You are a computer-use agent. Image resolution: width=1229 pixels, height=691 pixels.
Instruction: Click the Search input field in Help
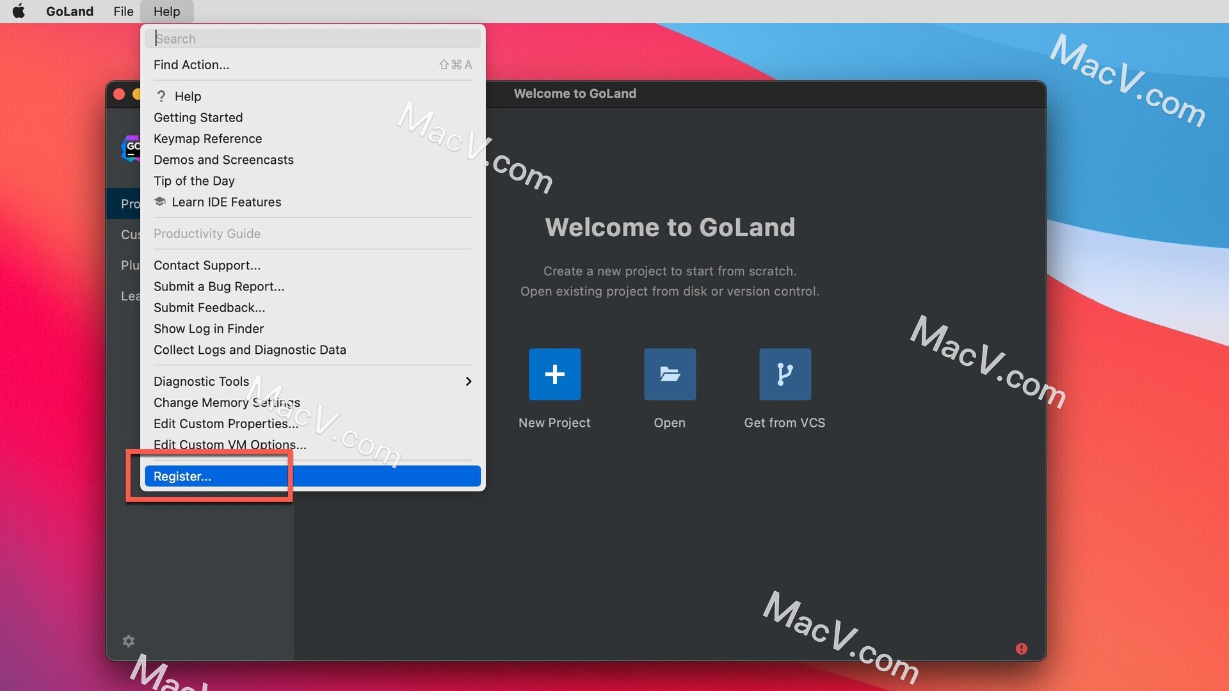pos(312,39)
